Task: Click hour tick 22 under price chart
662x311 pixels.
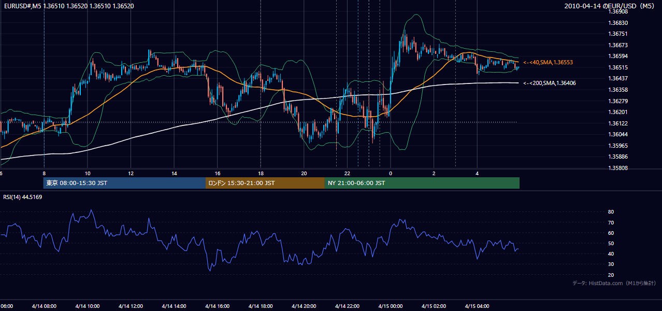Action: 347,174
